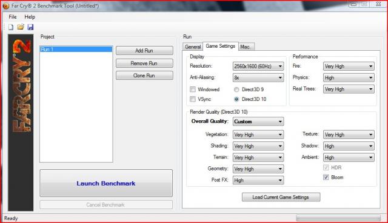Switch to the Misc. tab
Viewport: 388px width, 223px height.
(x=246, y=47)
